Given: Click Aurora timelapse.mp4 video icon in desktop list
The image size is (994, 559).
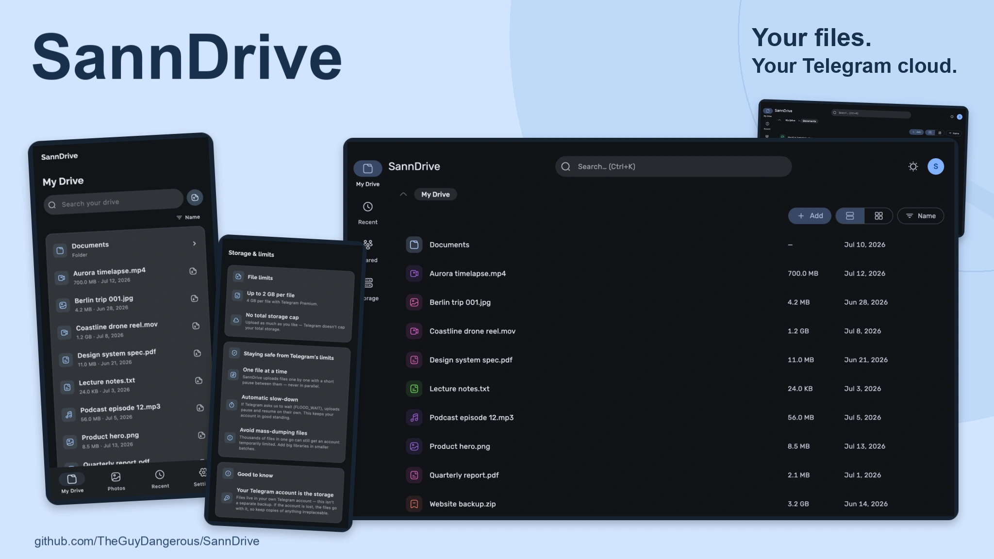Looking at the screenshot, I should [x=414, y=273].
